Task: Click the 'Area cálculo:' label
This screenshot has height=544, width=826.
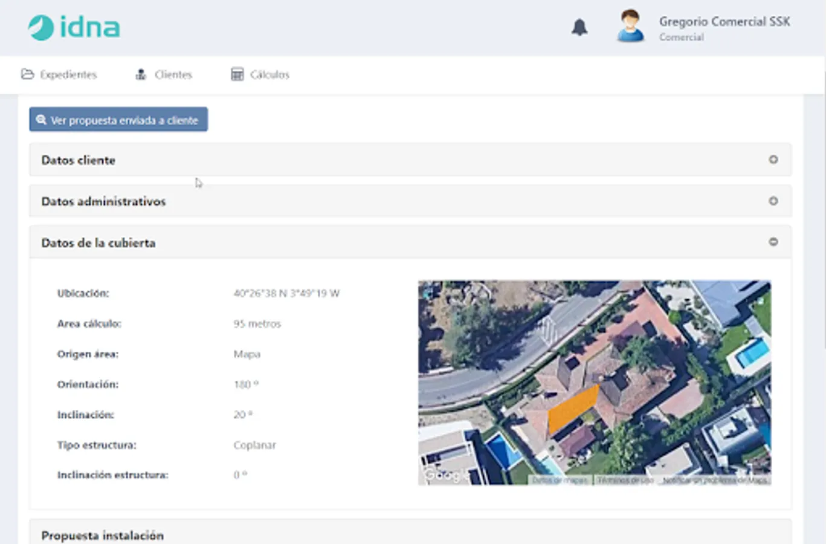Action: (x=89, y=324)
